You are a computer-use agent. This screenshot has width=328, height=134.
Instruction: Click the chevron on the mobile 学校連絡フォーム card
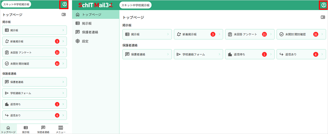[63, 93]
